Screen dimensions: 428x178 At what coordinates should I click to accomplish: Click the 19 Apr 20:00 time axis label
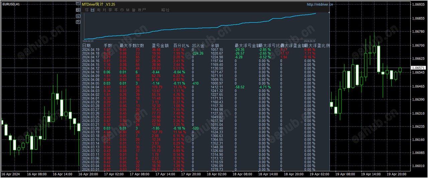pyautogui.click(x=396, y=175)
